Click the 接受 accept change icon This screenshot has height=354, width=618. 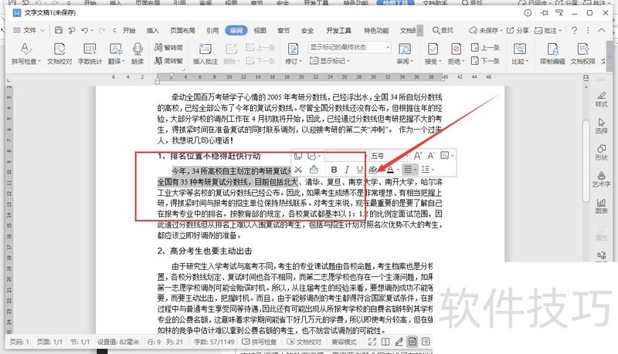point(433,49)
